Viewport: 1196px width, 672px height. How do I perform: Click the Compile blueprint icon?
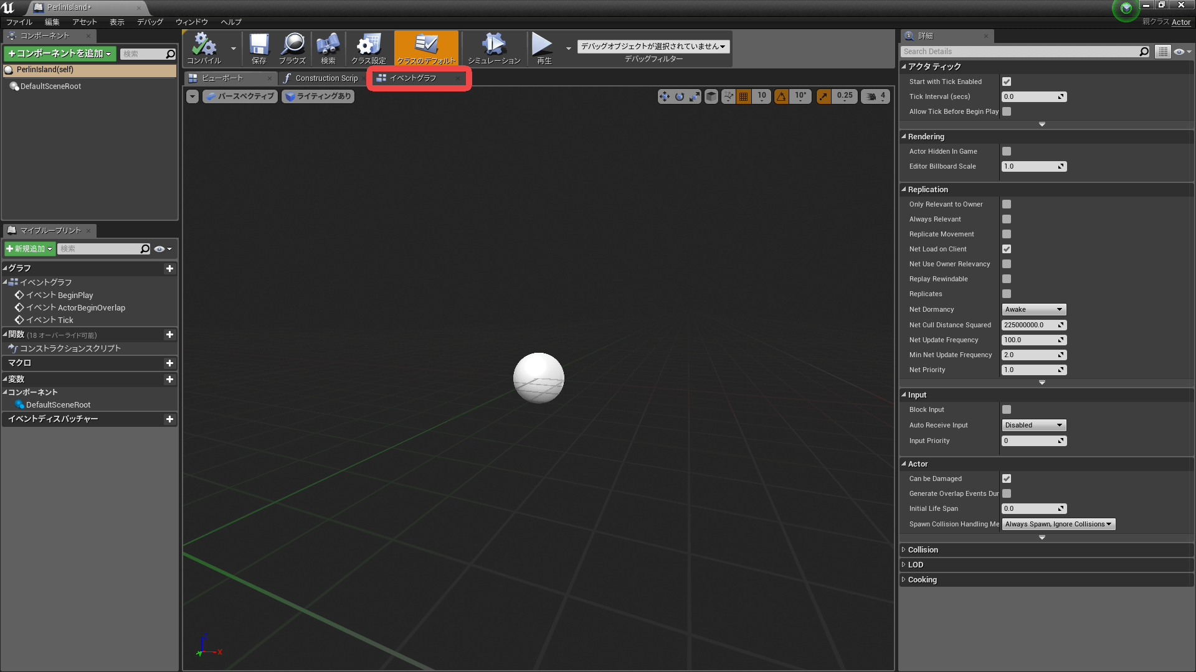[204, 45]
